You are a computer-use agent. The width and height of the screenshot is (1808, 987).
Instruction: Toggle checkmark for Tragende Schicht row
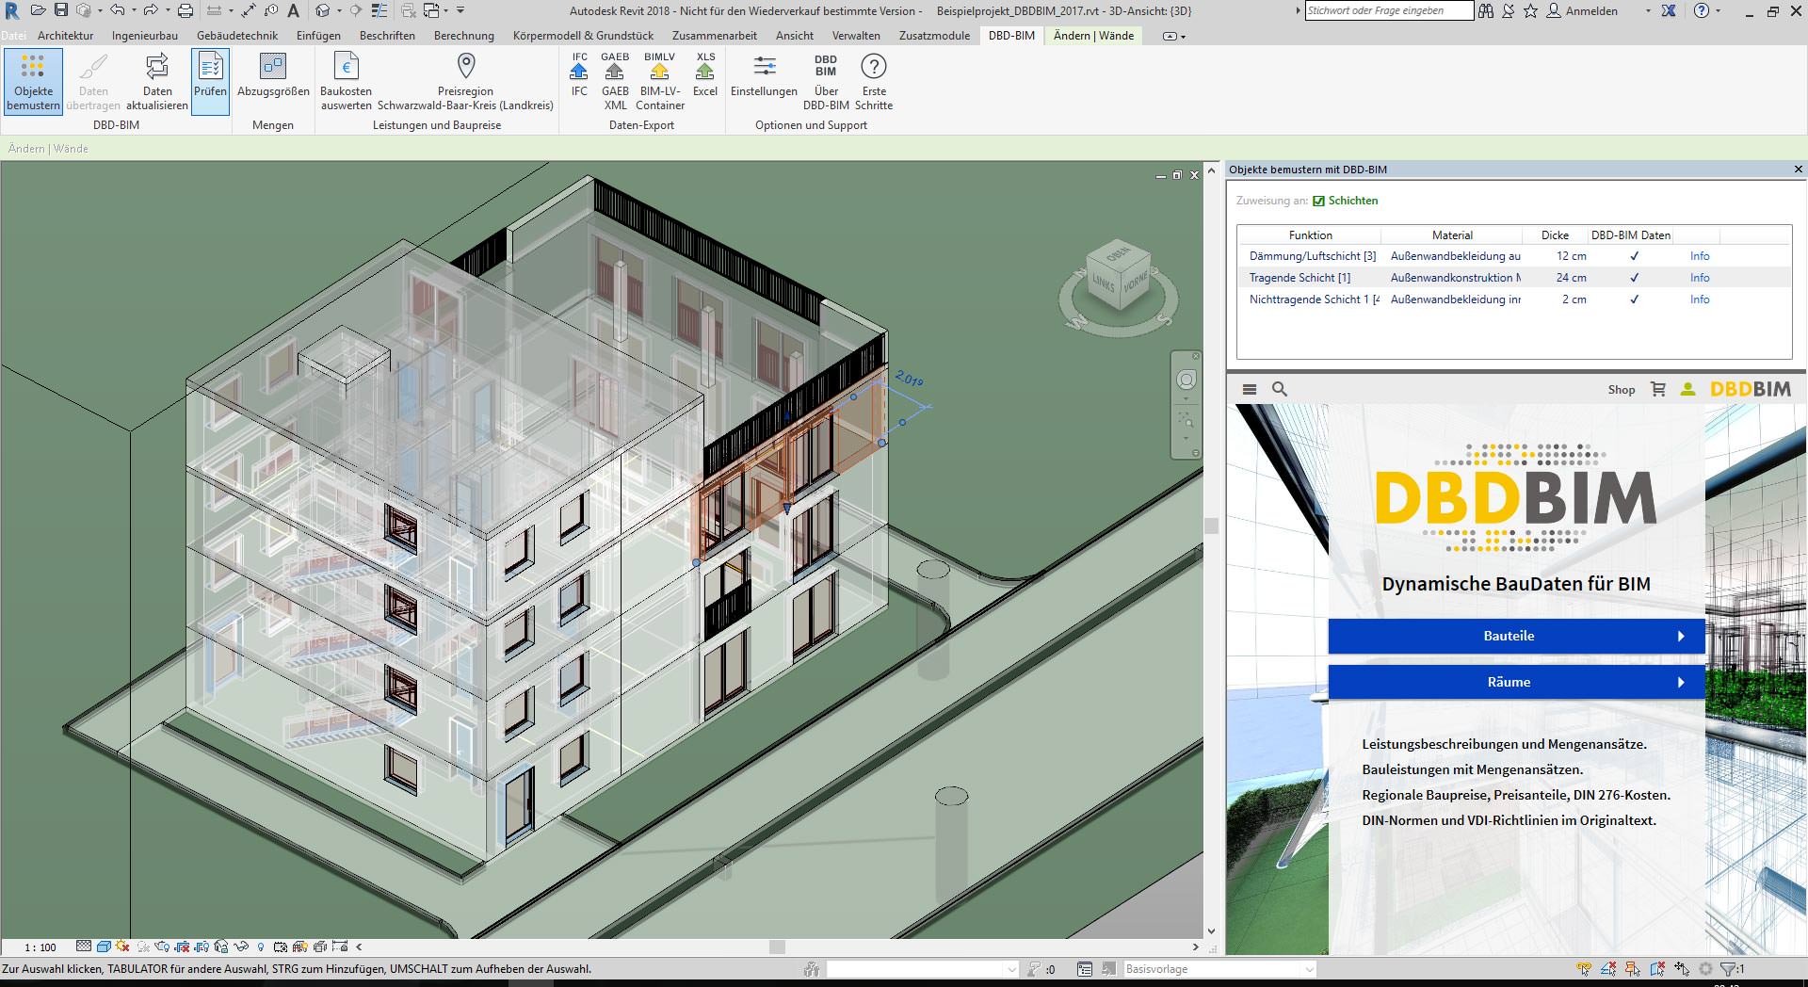(x=1634, y=278)
